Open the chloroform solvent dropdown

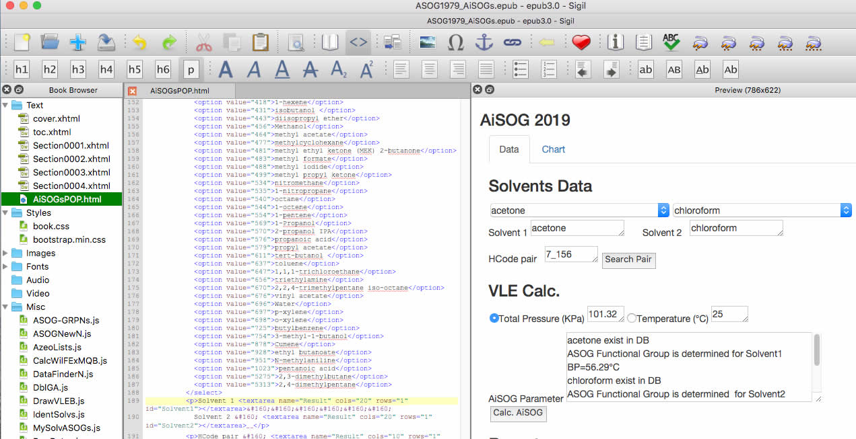click(x=762, y=210)
